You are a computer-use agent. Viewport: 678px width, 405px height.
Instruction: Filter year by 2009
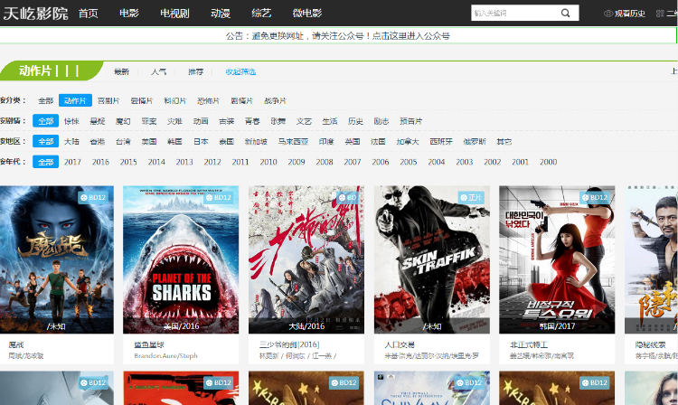pyautogui.click(x=297, y=162)
